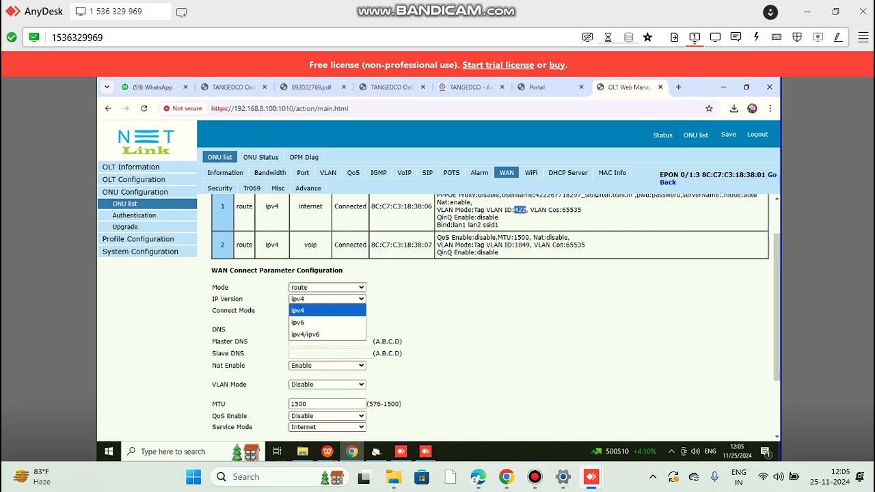Open AnyDesk actions lightning icon
875x492 pixels.
pyautogui.click(x=756, y=38)
